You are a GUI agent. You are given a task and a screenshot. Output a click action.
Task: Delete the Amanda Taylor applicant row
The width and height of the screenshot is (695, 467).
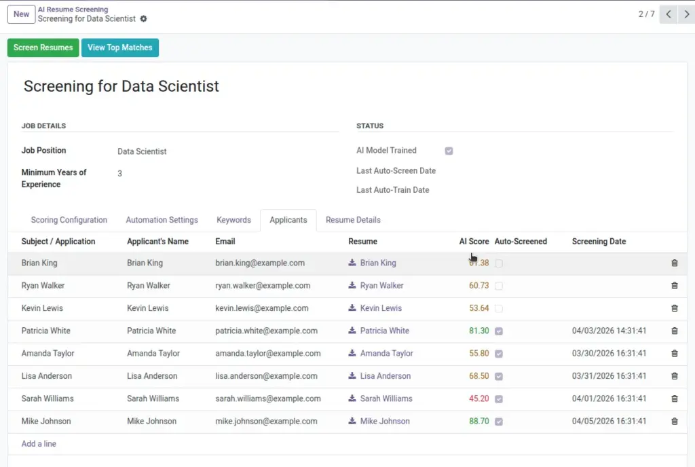(x=674, y=353)
